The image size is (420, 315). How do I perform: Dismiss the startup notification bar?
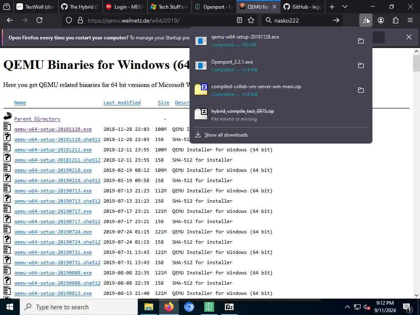point(409,37)
